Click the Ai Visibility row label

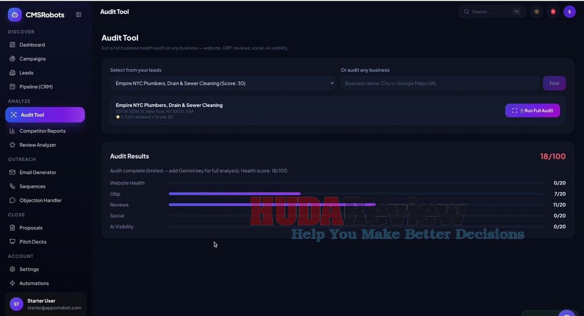click(122, 226)
